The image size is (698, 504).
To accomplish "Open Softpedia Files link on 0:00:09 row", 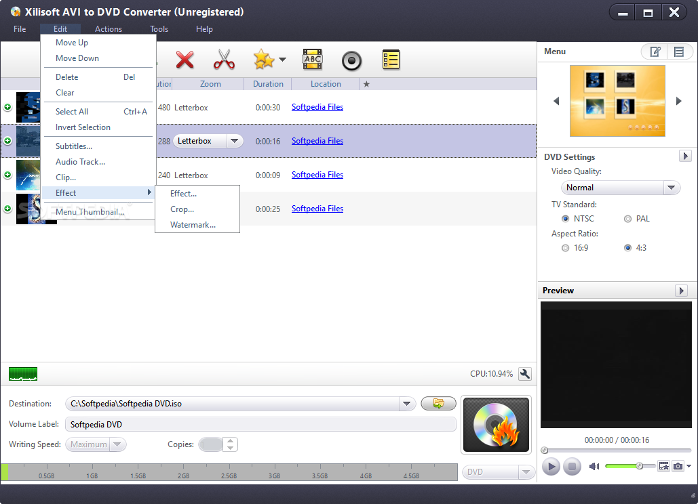I will pos(317,175).
